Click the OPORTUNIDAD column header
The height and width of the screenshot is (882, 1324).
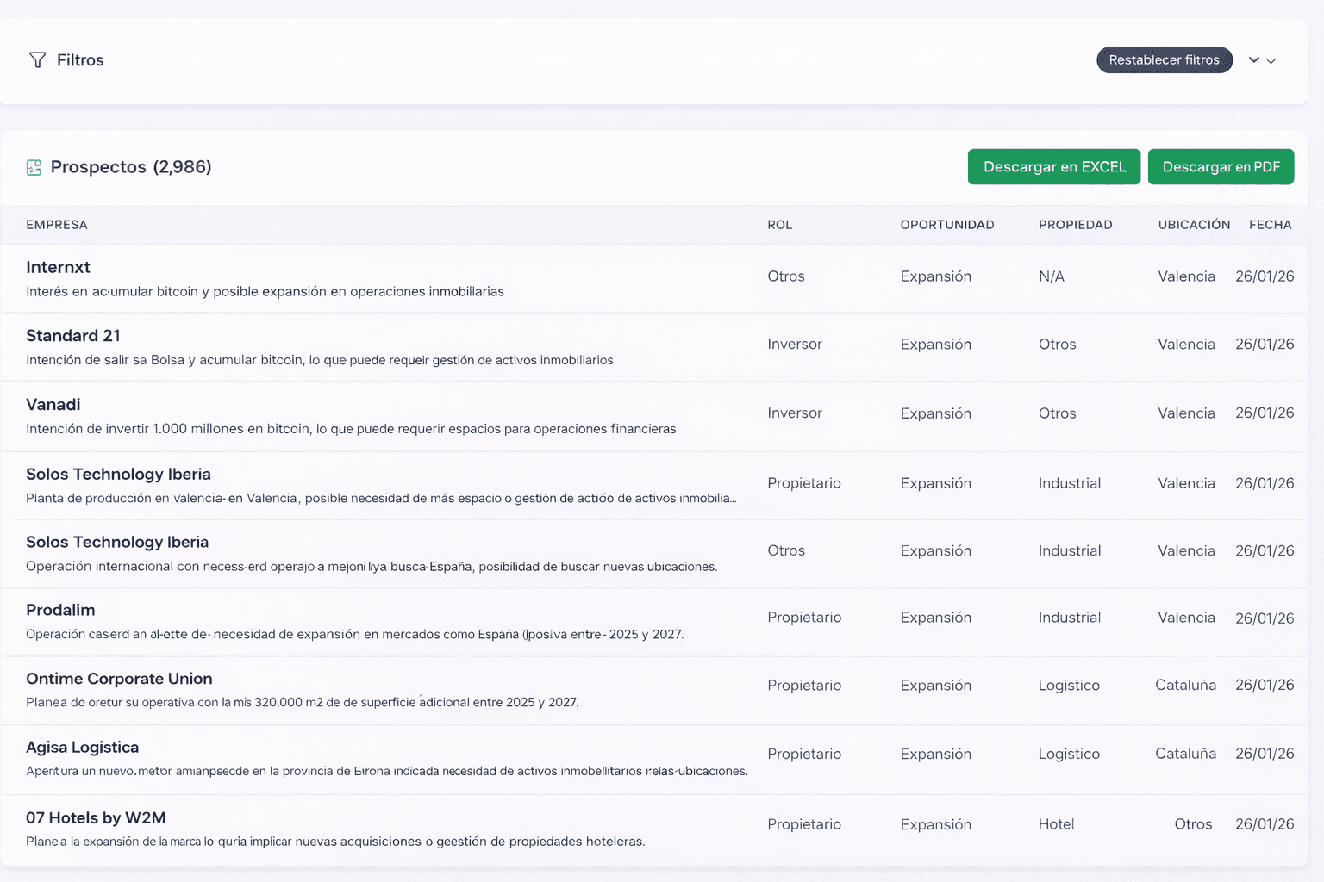click(x=946, y=225)
